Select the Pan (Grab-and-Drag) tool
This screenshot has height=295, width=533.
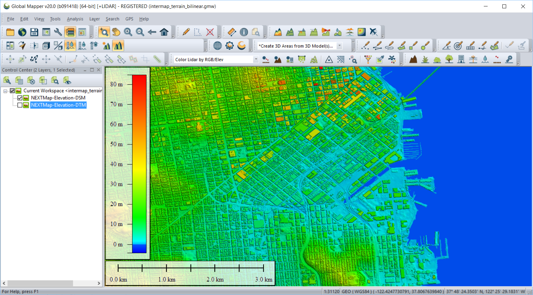coord(116,32)
